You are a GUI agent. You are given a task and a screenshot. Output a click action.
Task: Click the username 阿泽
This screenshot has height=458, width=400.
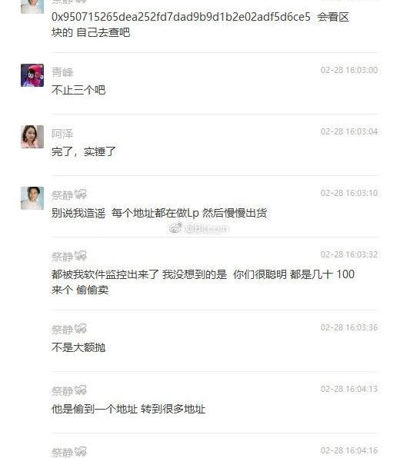click(x=62, y=134)
